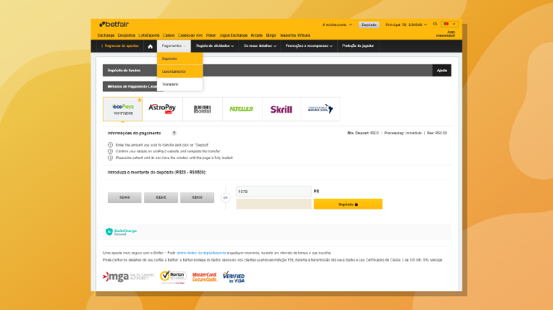The image size is (553, 310).
Task: Click the Norton Secured badge
Action: [173, 277]
